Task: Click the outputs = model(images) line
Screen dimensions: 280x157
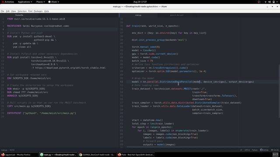Action: click(x=159, y=144)
